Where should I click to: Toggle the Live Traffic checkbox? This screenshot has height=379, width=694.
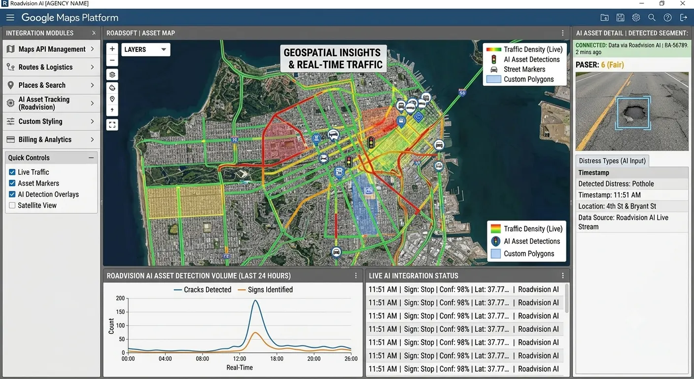click(12, 172)
